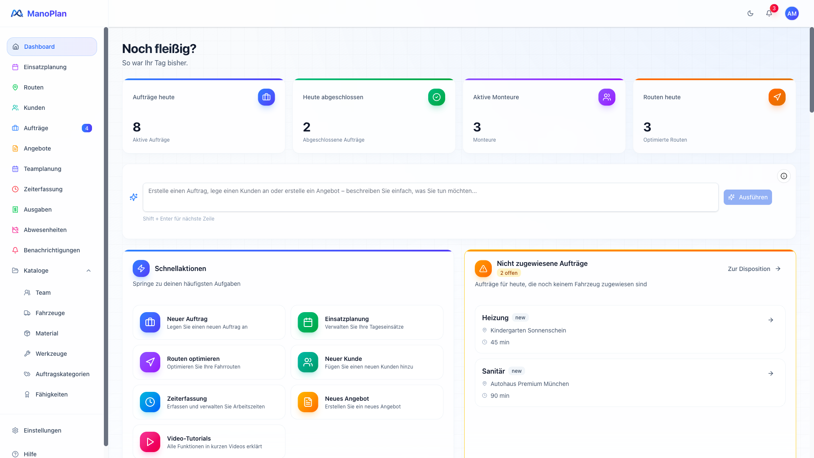Click the Neuer Kunde people icon
The image size is (814, 458).
pos(308,362)
